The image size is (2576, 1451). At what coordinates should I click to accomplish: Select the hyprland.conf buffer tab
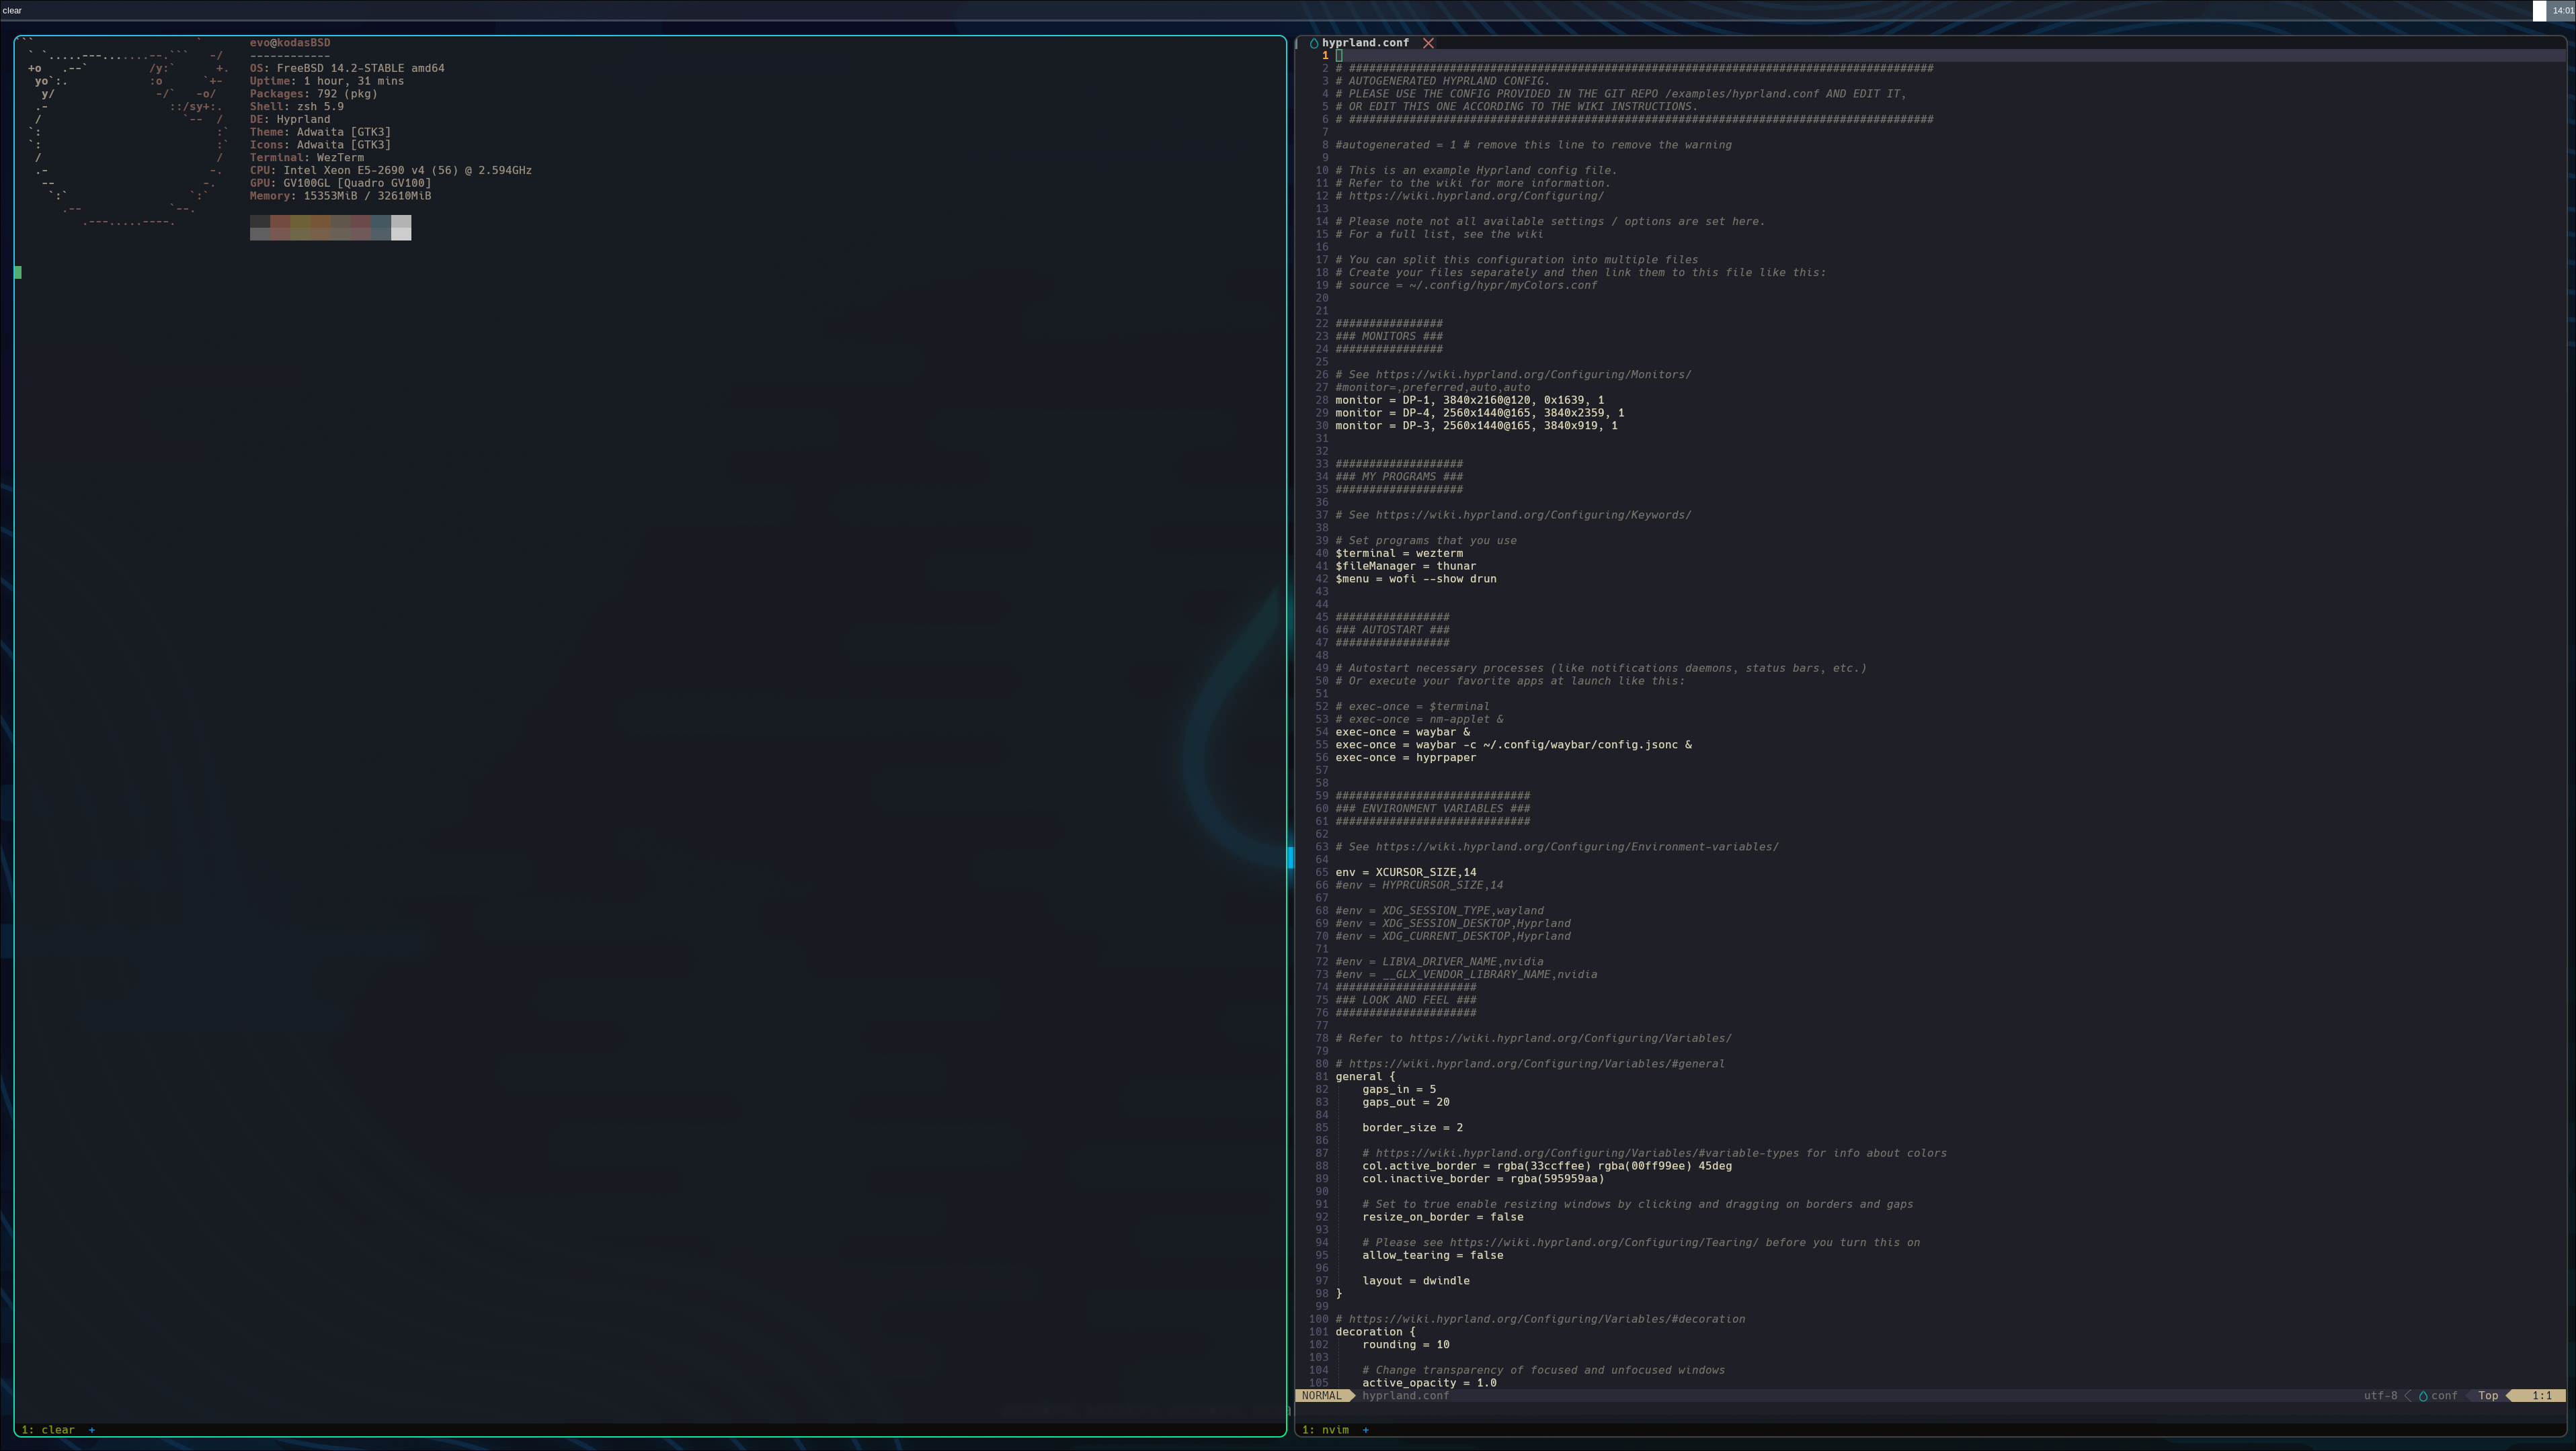pyautogui.click(x=1365, y=43)
